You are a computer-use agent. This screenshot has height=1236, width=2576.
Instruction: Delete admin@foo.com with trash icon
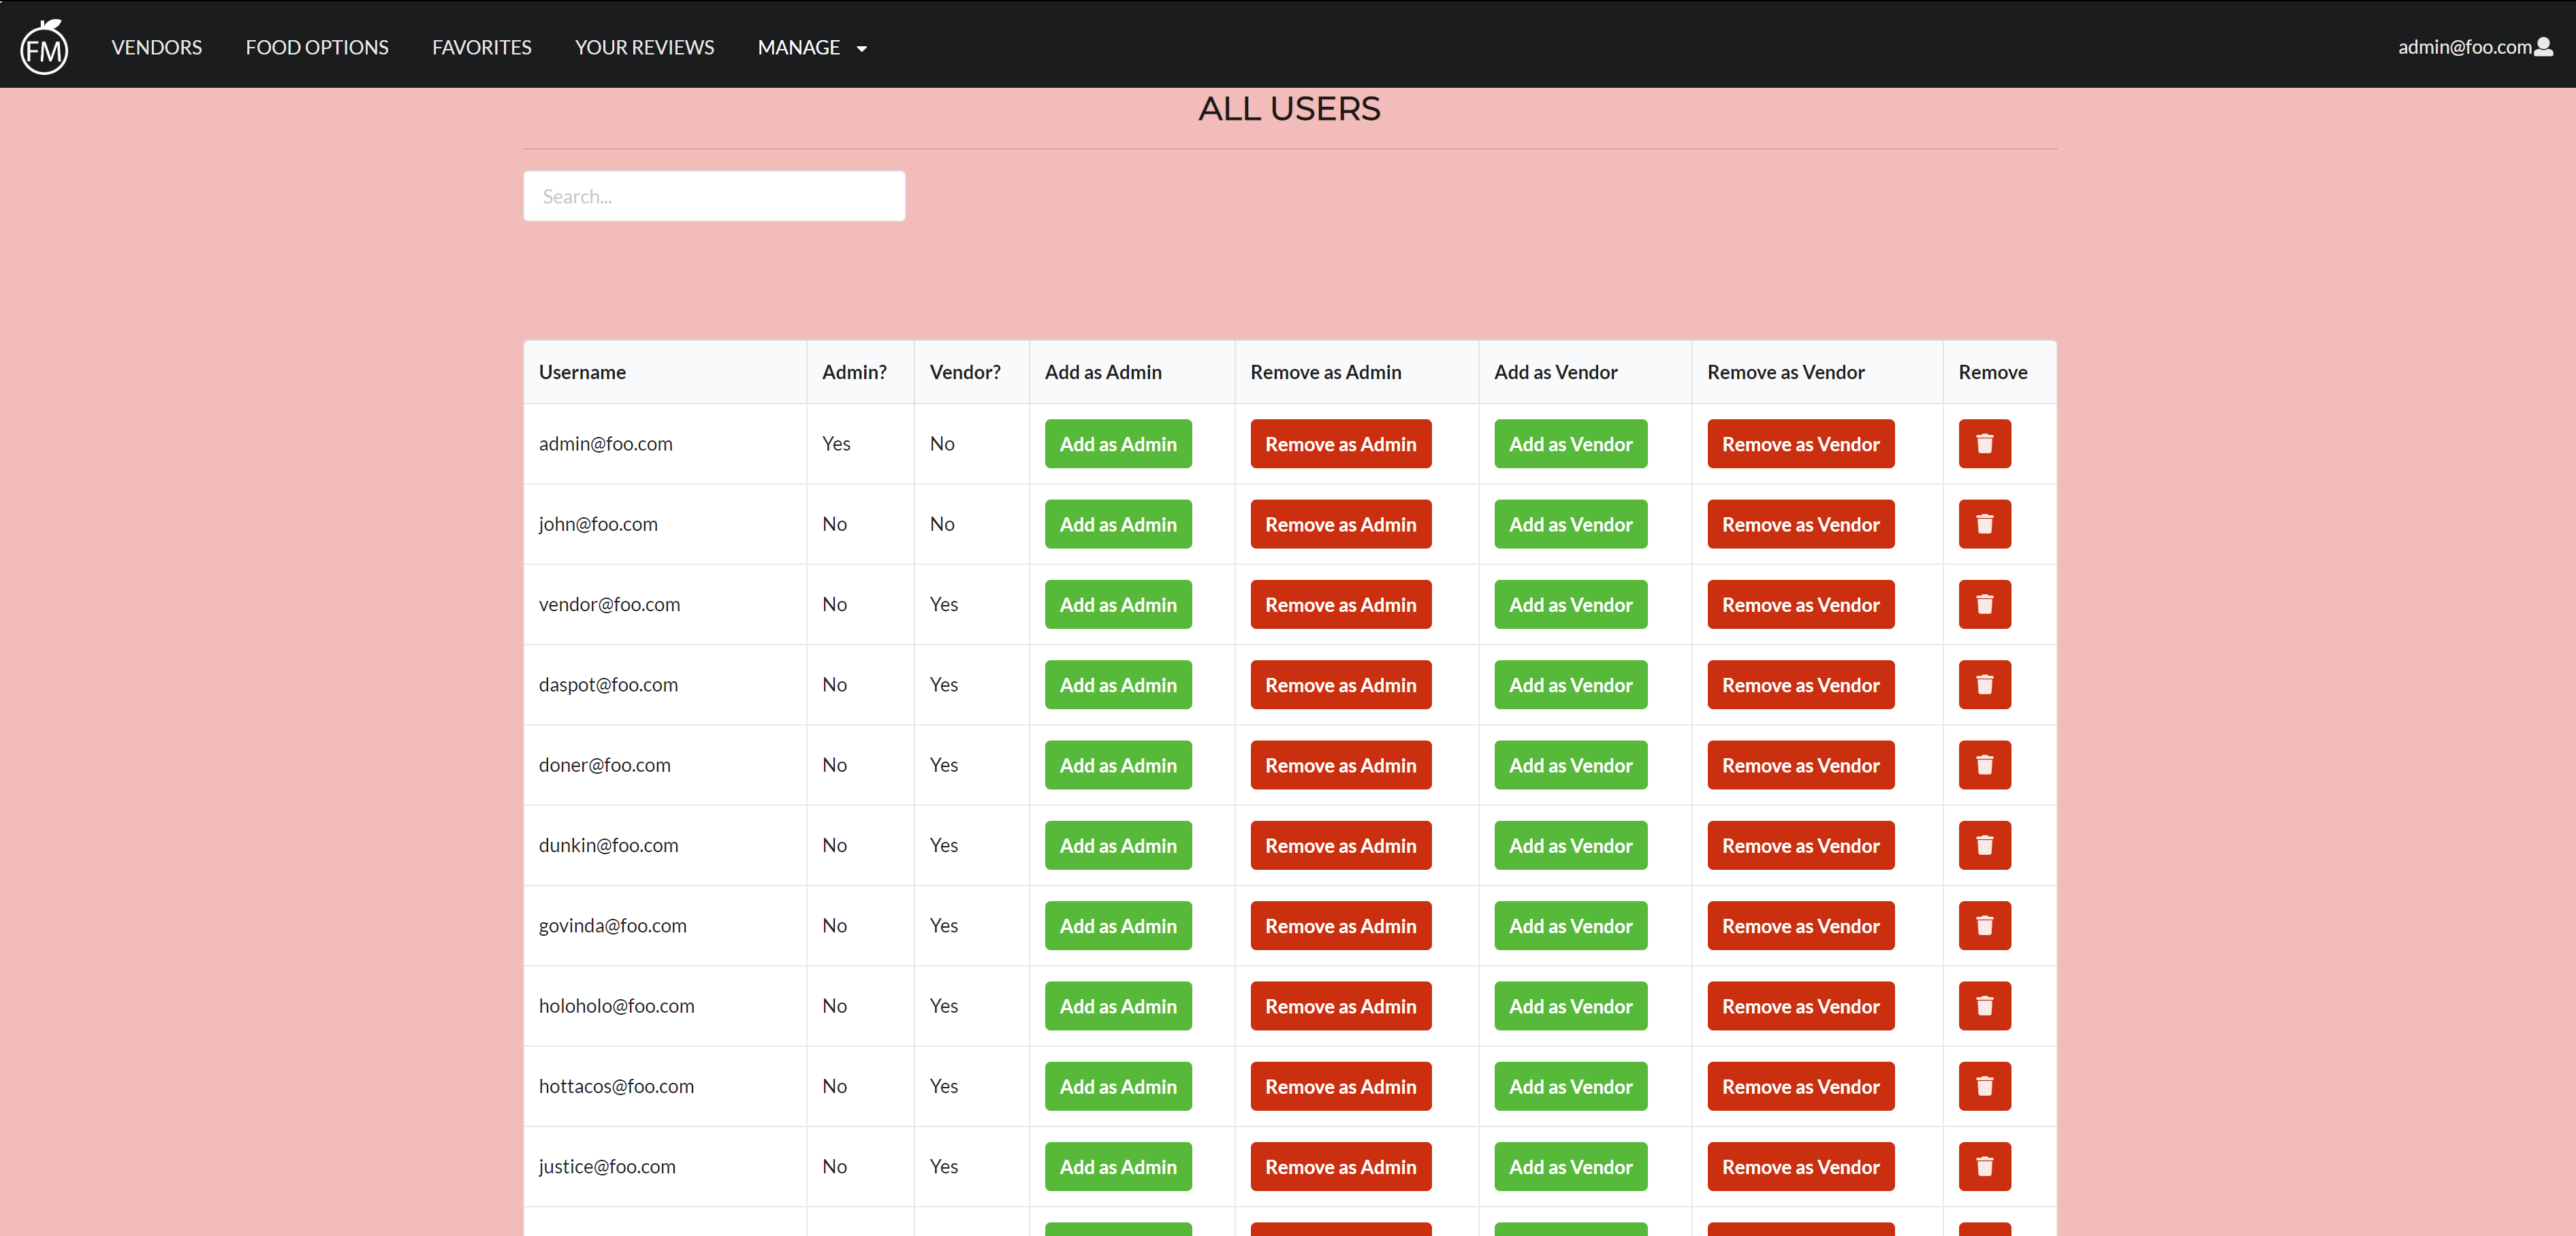(x=1984, y=444)
